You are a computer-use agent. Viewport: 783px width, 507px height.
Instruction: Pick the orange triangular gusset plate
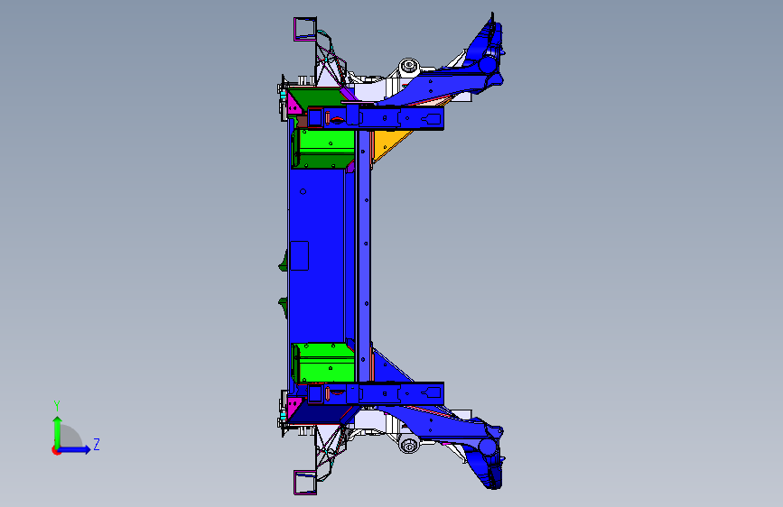(x=388, y=143)
